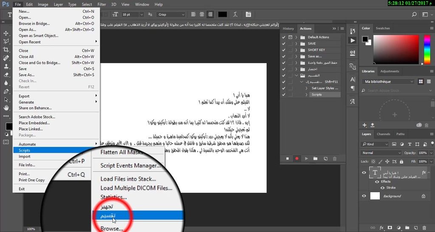Click the foreground color in Color panel
435x232 pixels.
click(365, 39)
